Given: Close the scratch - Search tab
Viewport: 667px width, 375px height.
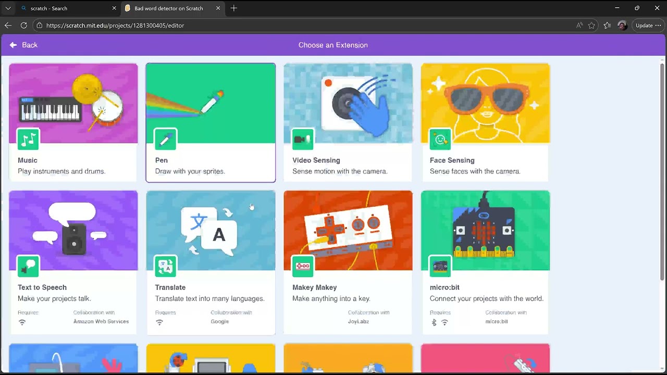Looking at the screenshot, I should pos(114,8).
